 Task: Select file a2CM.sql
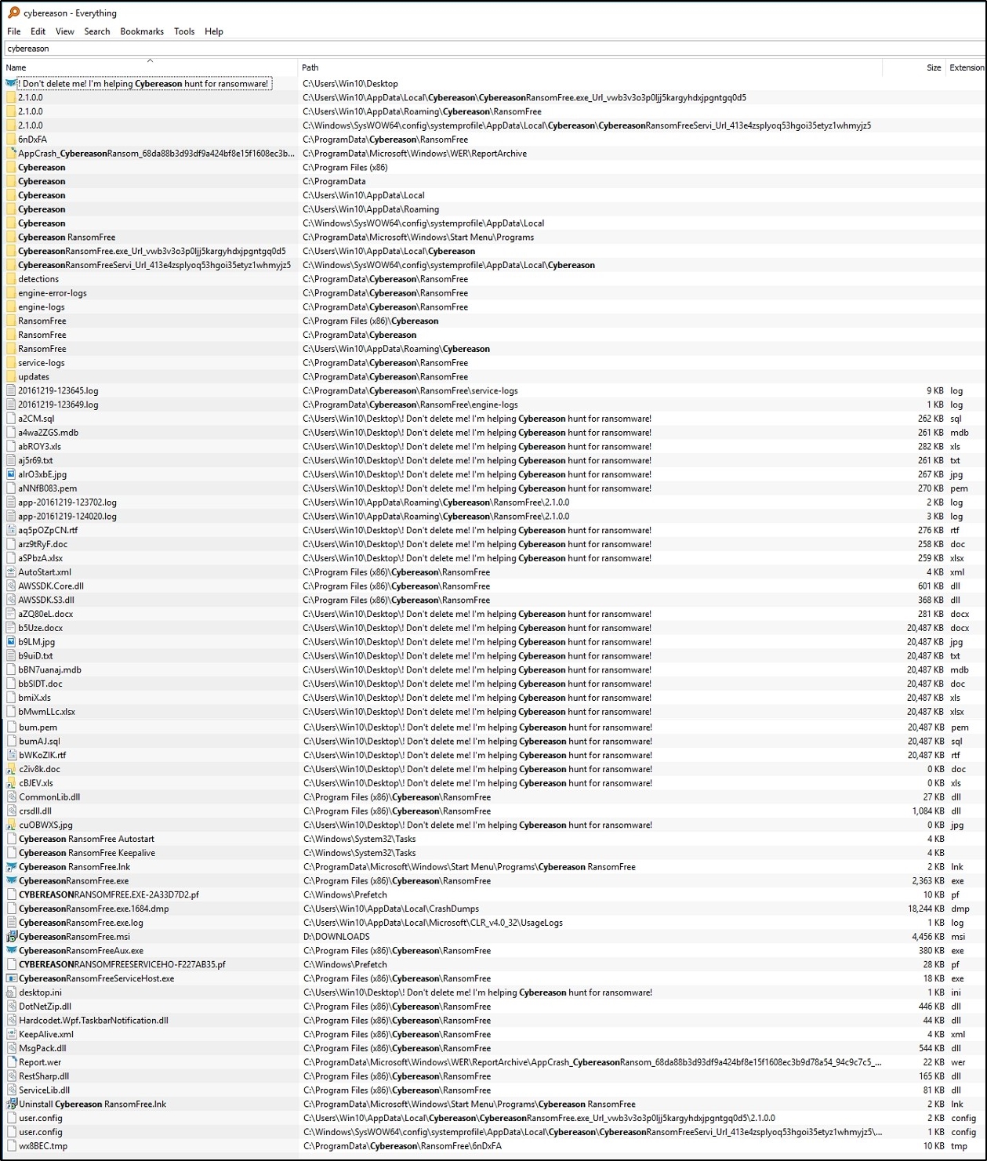[37, 419]
